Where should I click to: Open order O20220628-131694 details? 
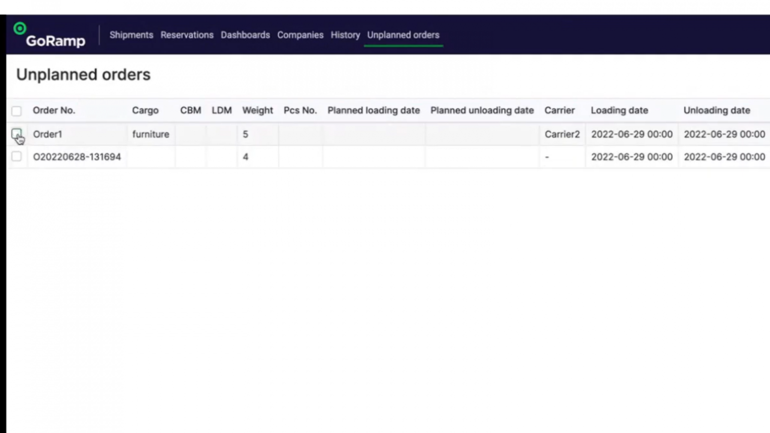[x=77, y=157]
